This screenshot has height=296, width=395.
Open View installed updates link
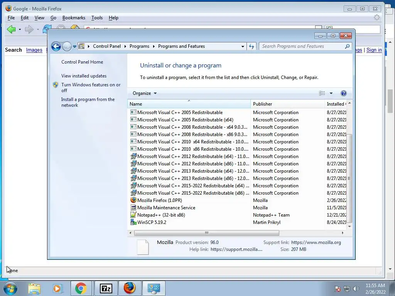tap(84, 76)
